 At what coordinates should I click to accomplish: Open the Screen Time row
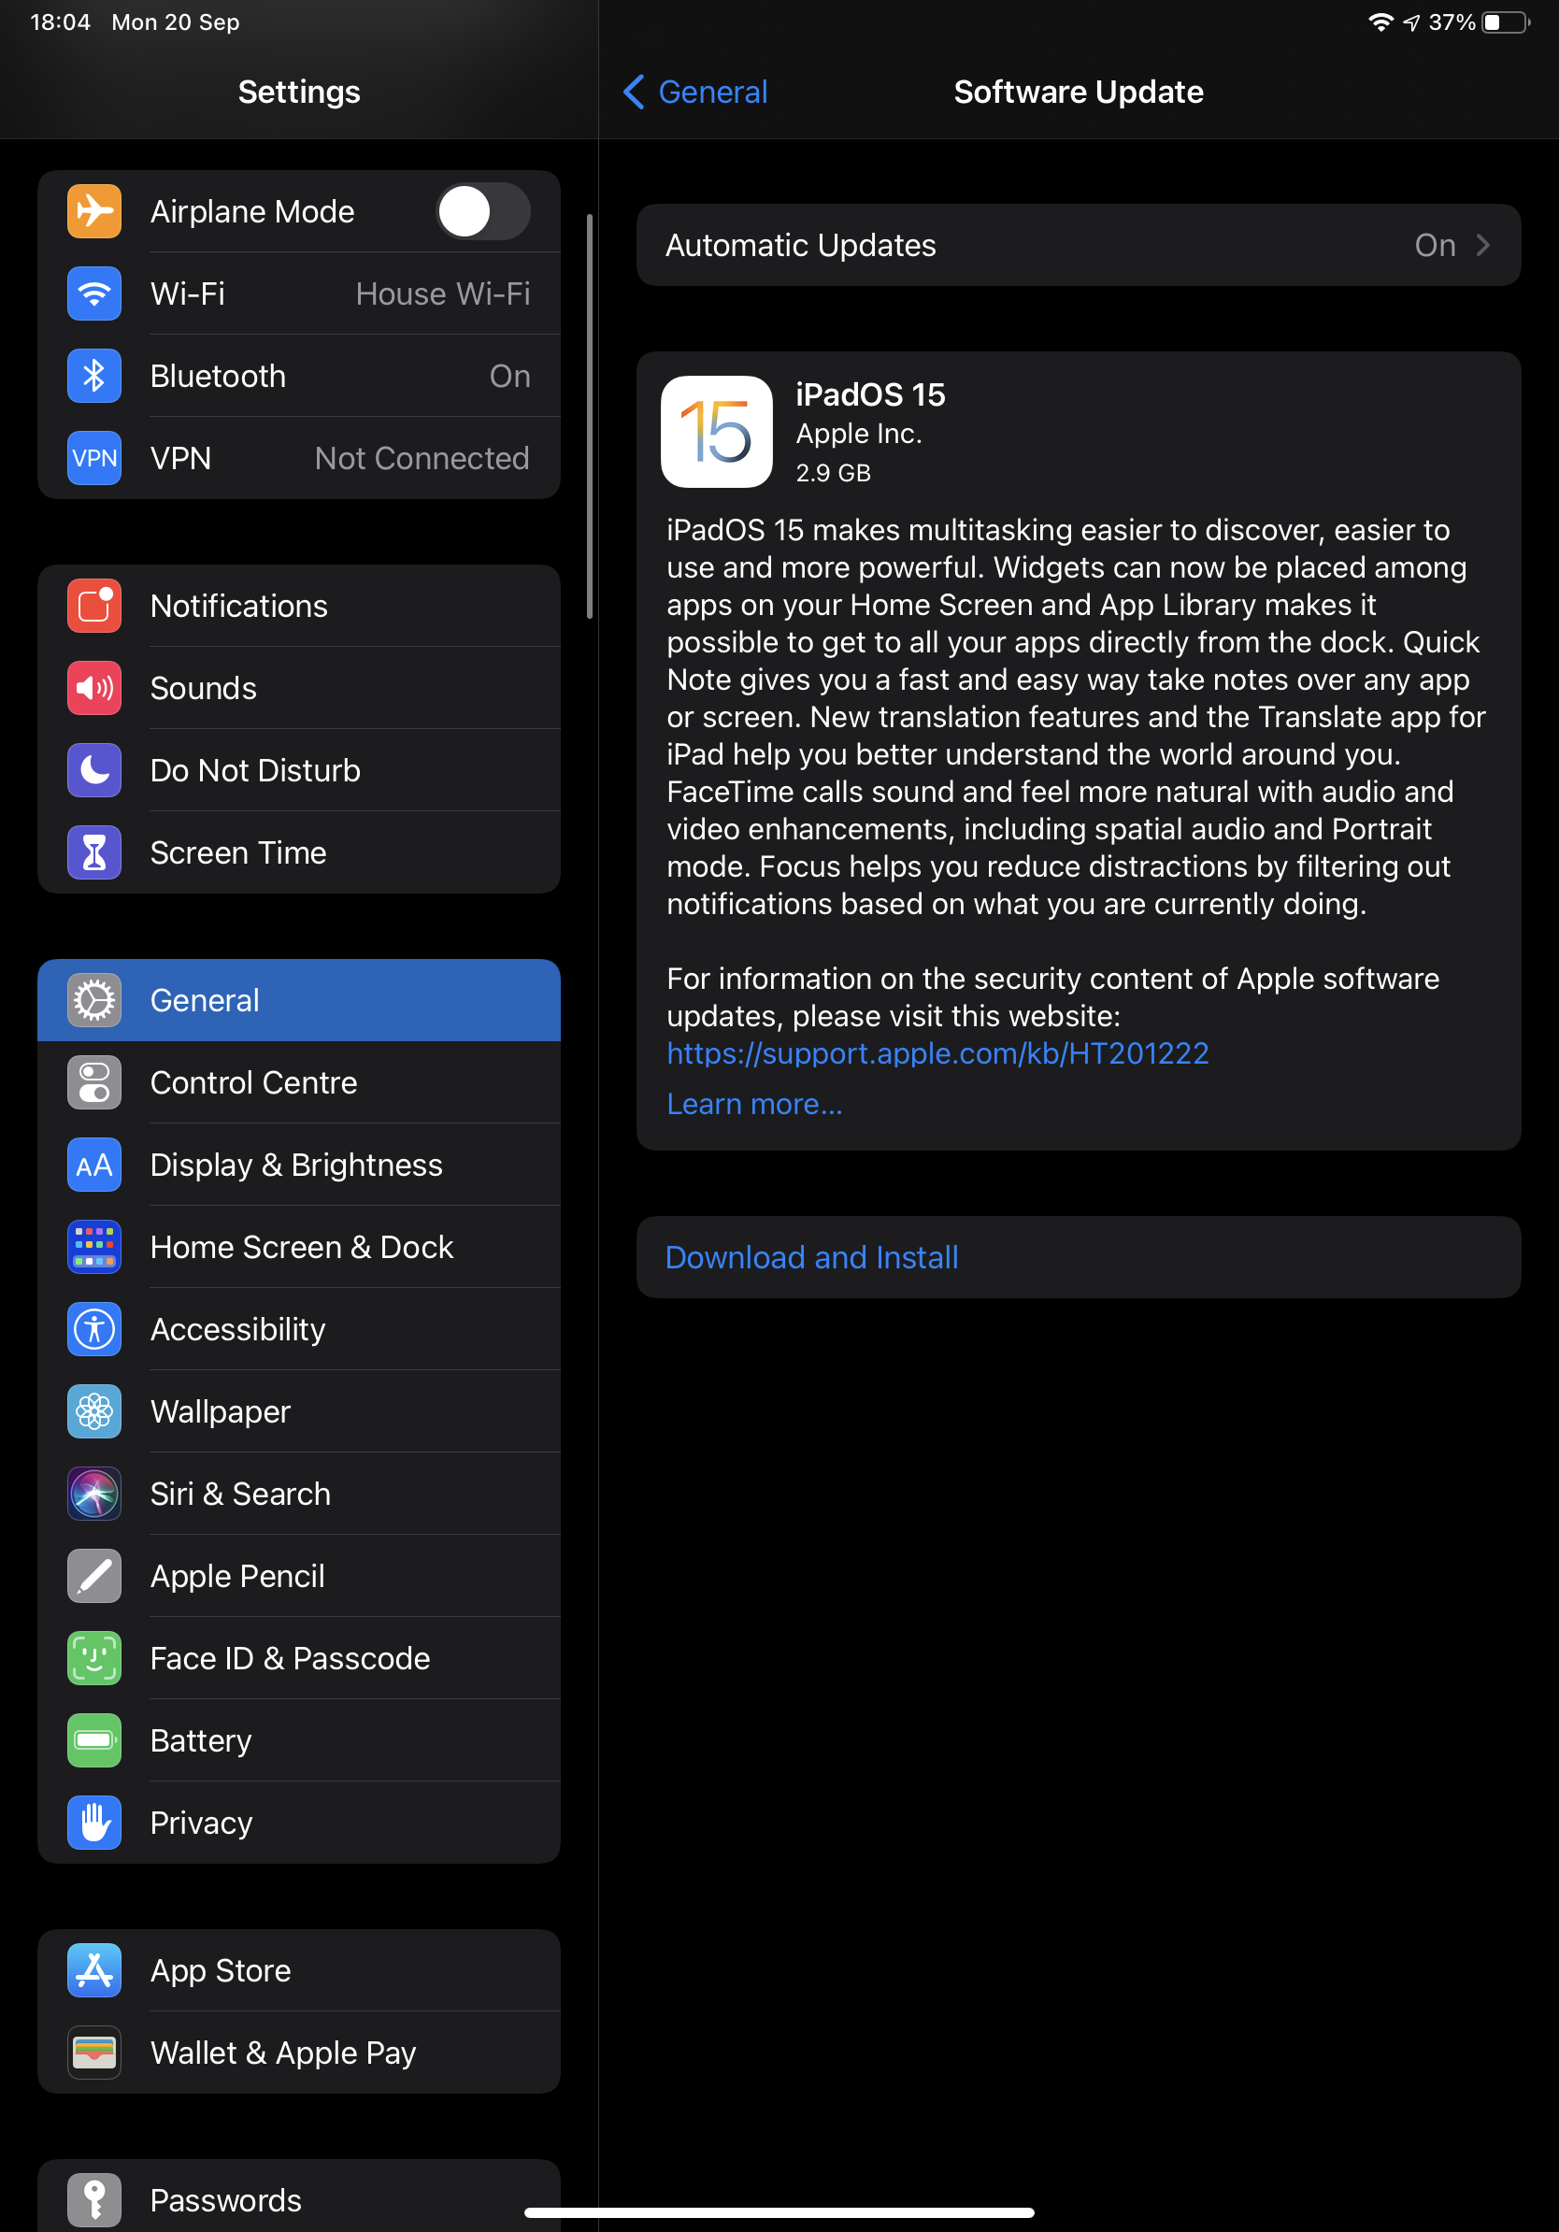tap(298, 852)
